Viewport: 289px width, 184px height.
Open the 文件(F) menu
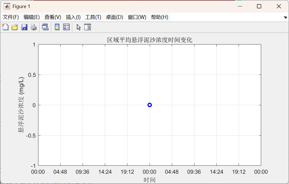11,17
